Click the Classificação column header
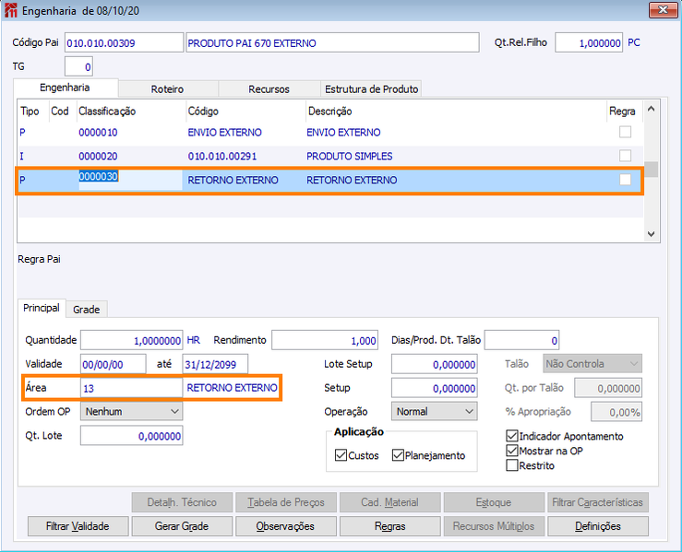682x552 pixels. pyautogui.click(x=107, y=112)
